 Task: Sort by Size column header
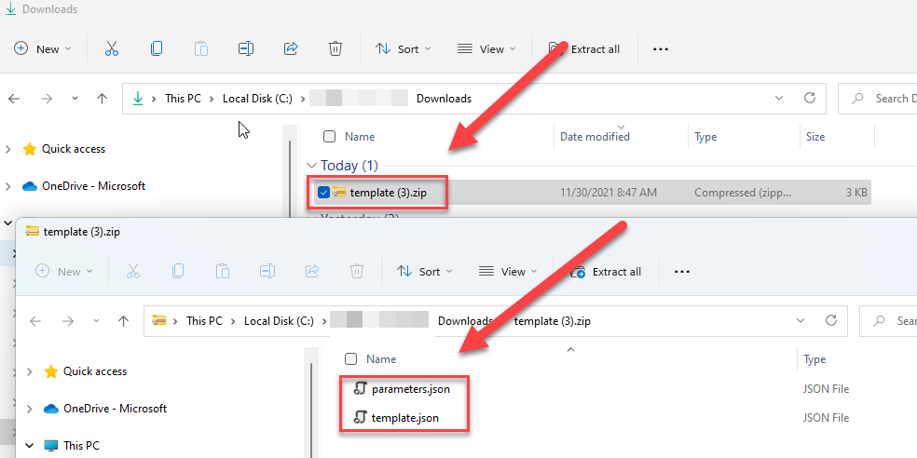click(x=815, y=137)
